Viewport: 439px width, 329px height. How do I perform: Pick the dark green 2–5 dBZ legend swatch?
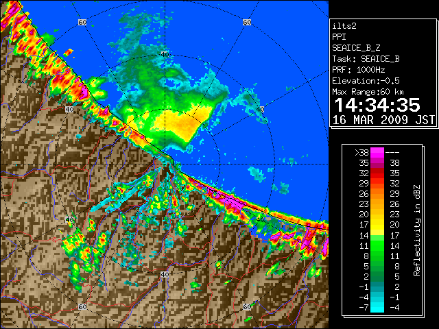377,276
